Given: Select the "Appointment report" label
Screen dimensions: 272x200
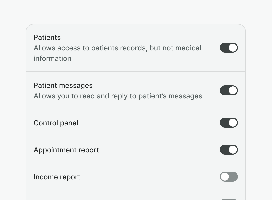Looking at the screenshot, I should point(66,150).
